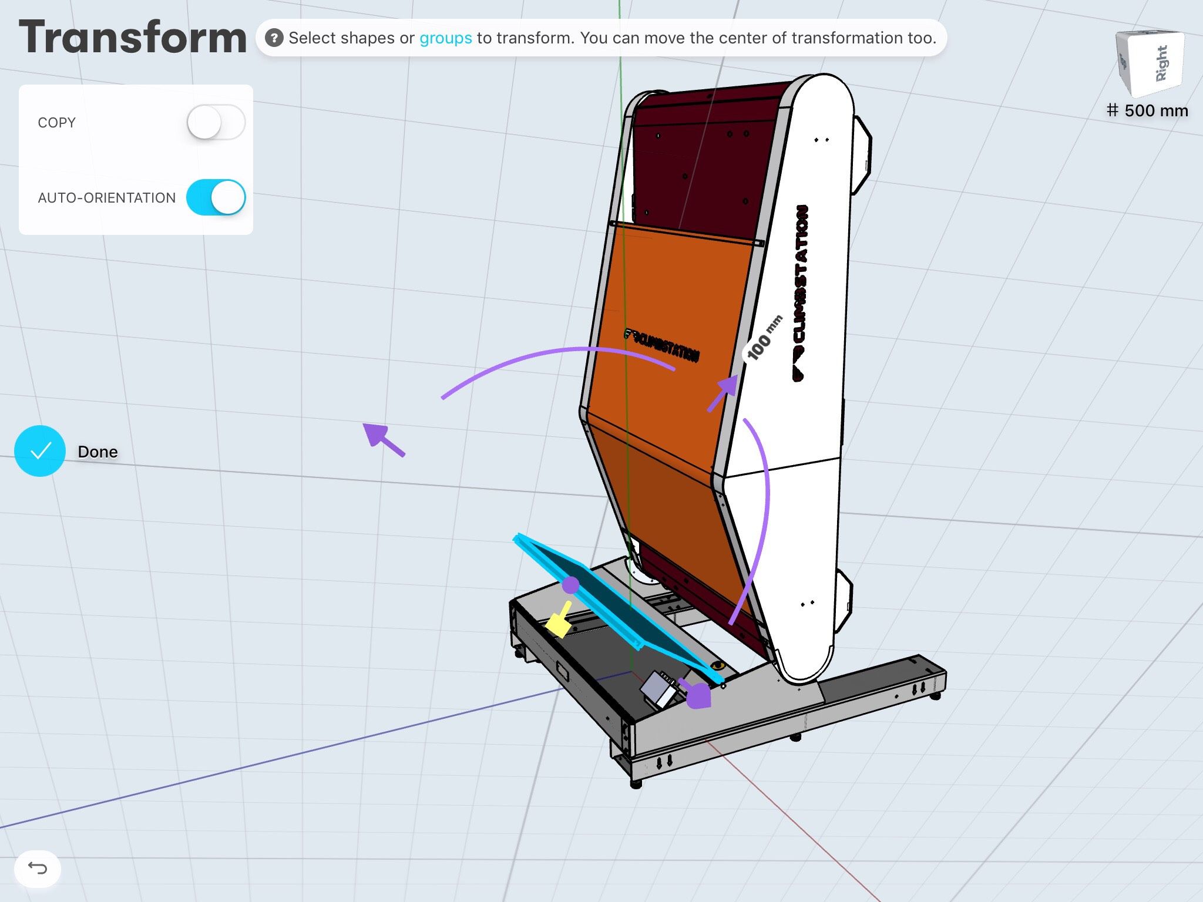Viewport: 1203px width, 902px height.
Task: Toggle the COPY switch on
Action: point(216,122)
